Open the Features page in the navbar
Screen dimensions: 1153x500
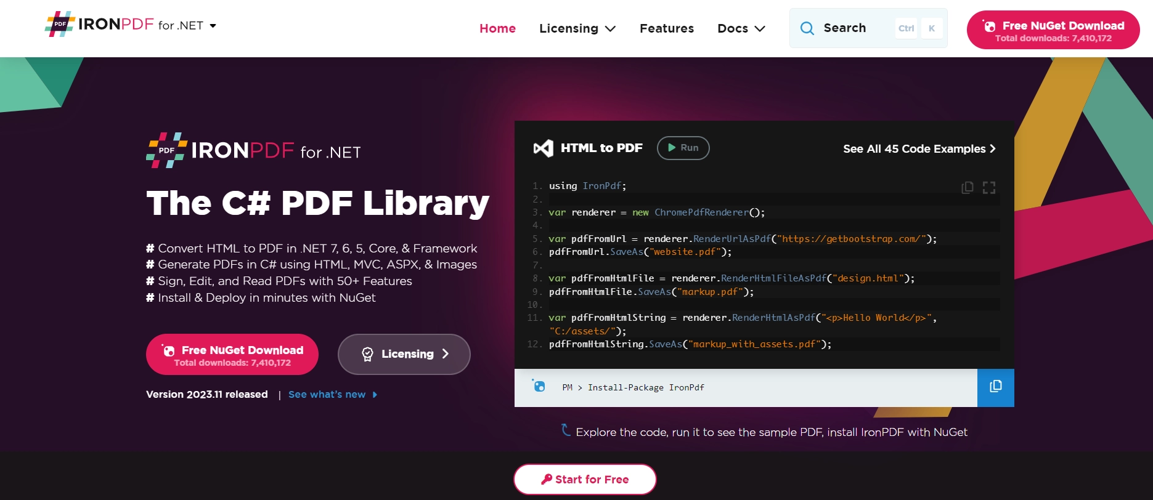pyautogui.click(x=666, y=28)
